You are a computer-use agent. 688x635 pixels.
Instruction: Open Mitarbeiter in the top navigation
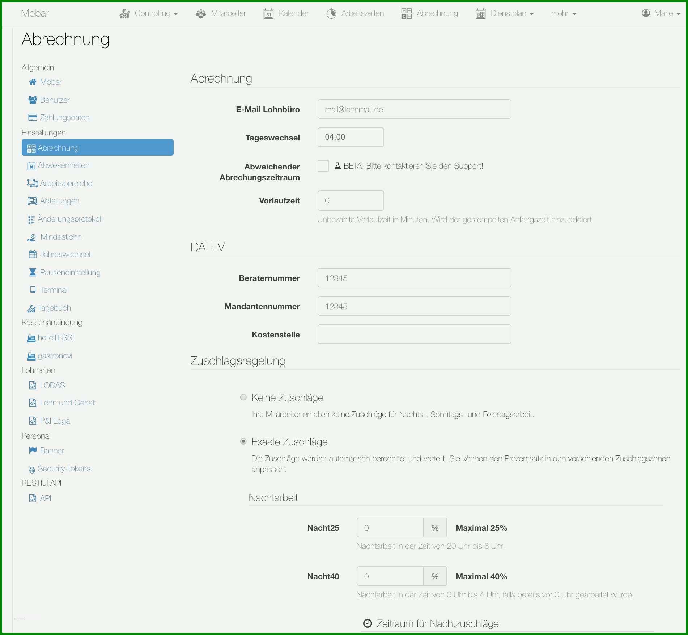click(x=221, y=13)
